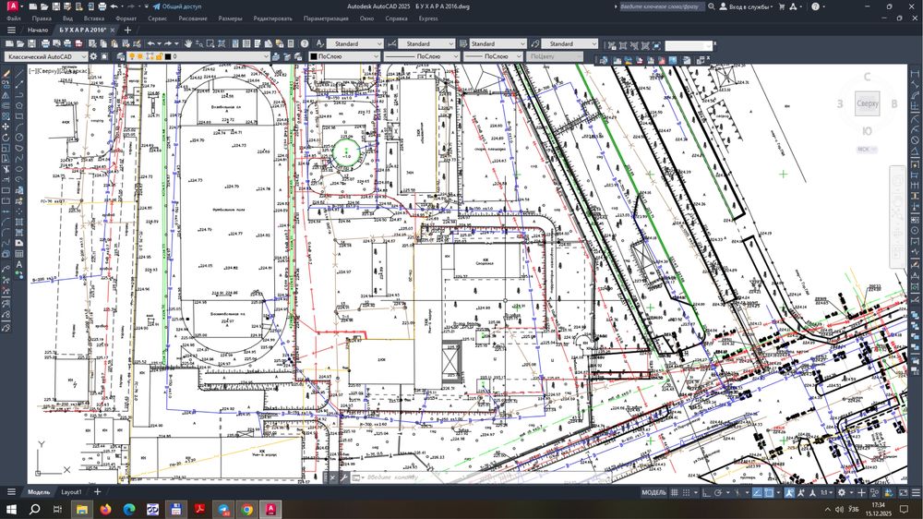Add new drawing tab with plus button

point(127,30)
